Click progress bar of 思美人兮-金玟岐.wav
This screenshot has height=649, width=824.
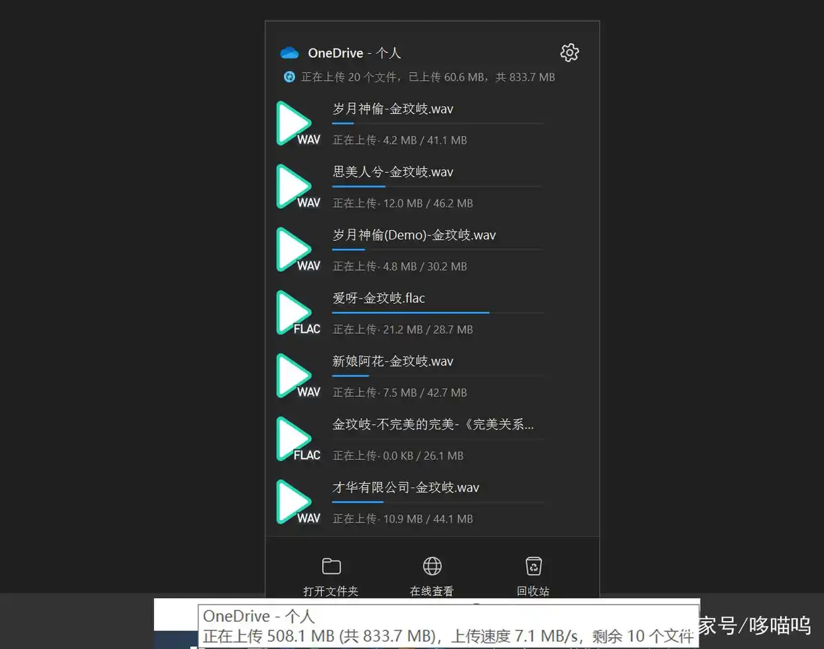(x=437, y=186)
